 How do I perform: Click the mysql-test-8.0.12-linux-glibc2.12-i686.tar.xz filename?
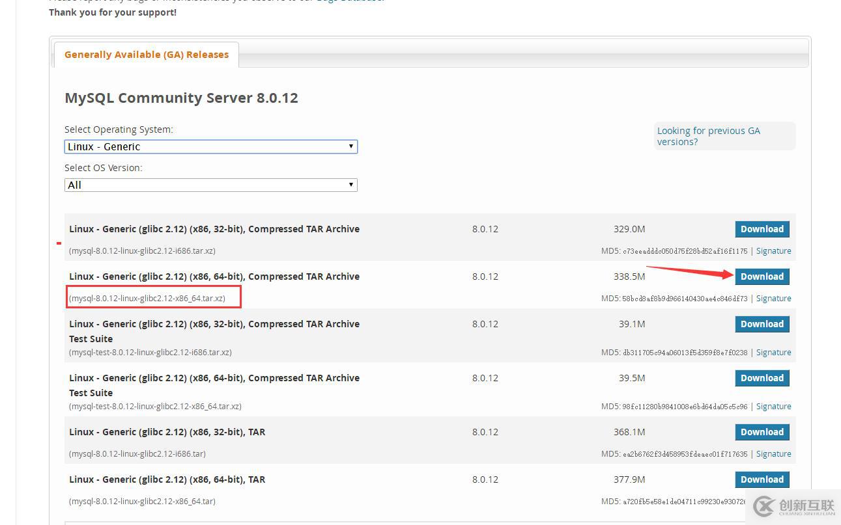pyautogui.click(x=150, y=353)
